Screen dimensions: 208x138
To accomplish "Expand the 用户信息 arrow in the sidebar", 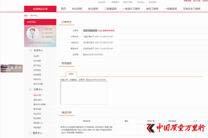I will point(50,61).
